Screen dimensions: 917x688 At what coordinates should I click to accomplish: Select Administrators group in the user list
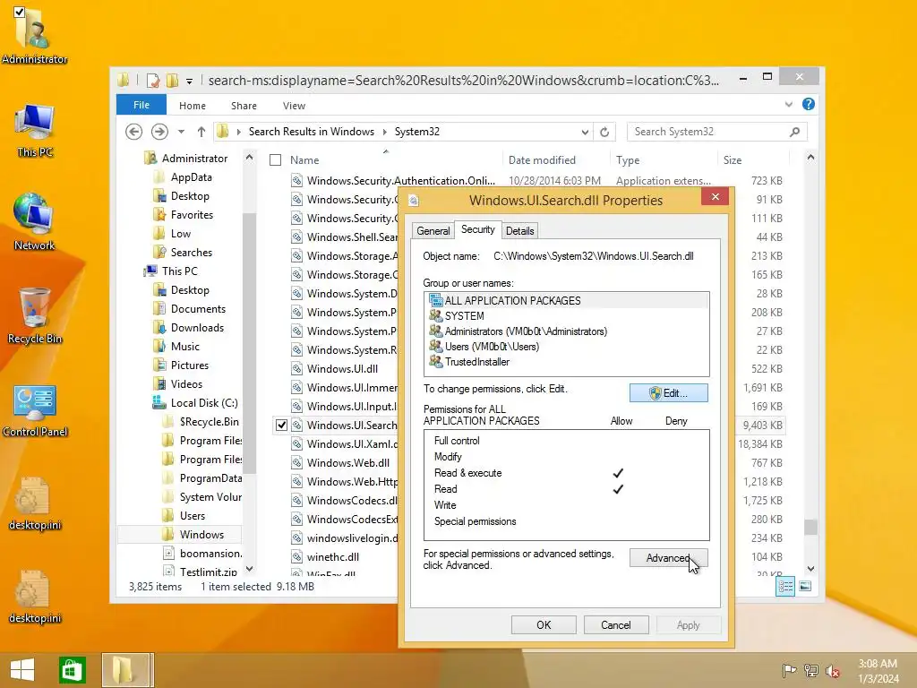518,331
